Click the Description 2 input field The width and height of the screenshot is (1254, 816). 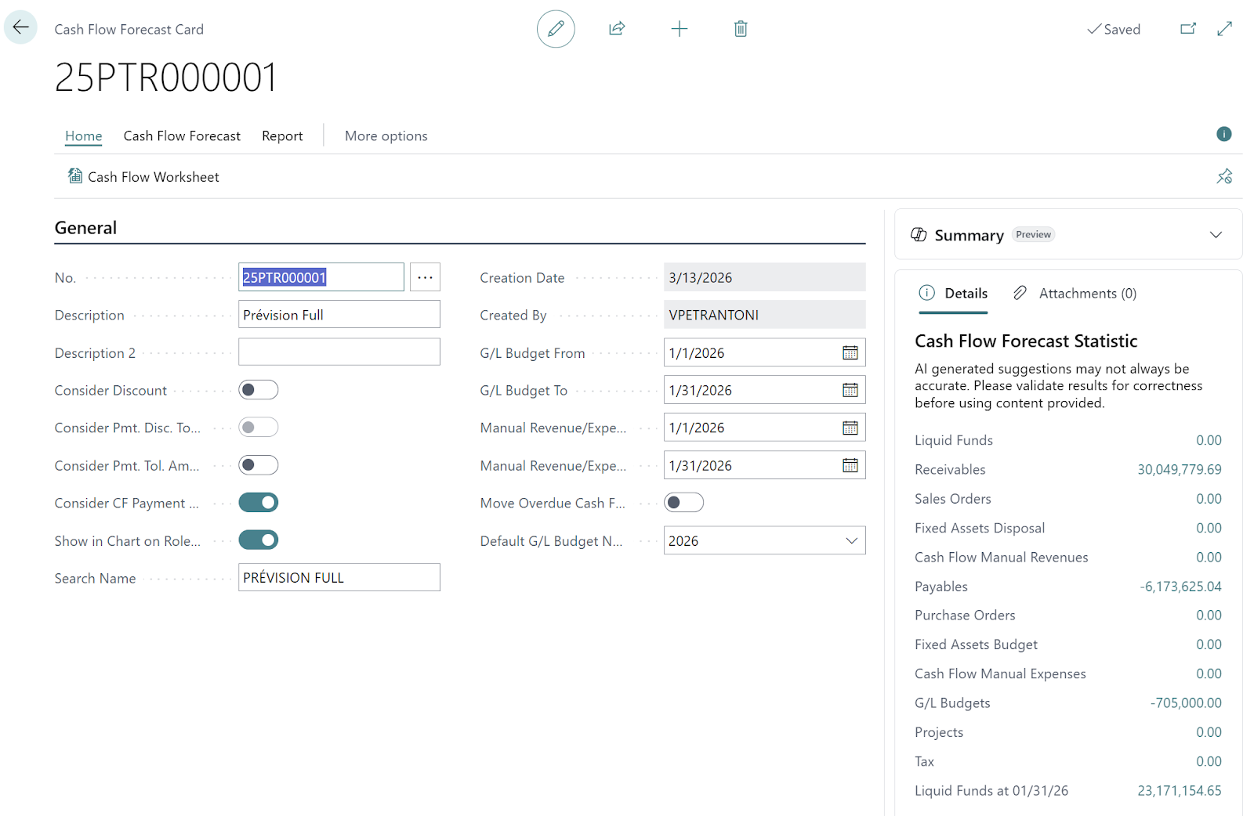coord(339,352)
